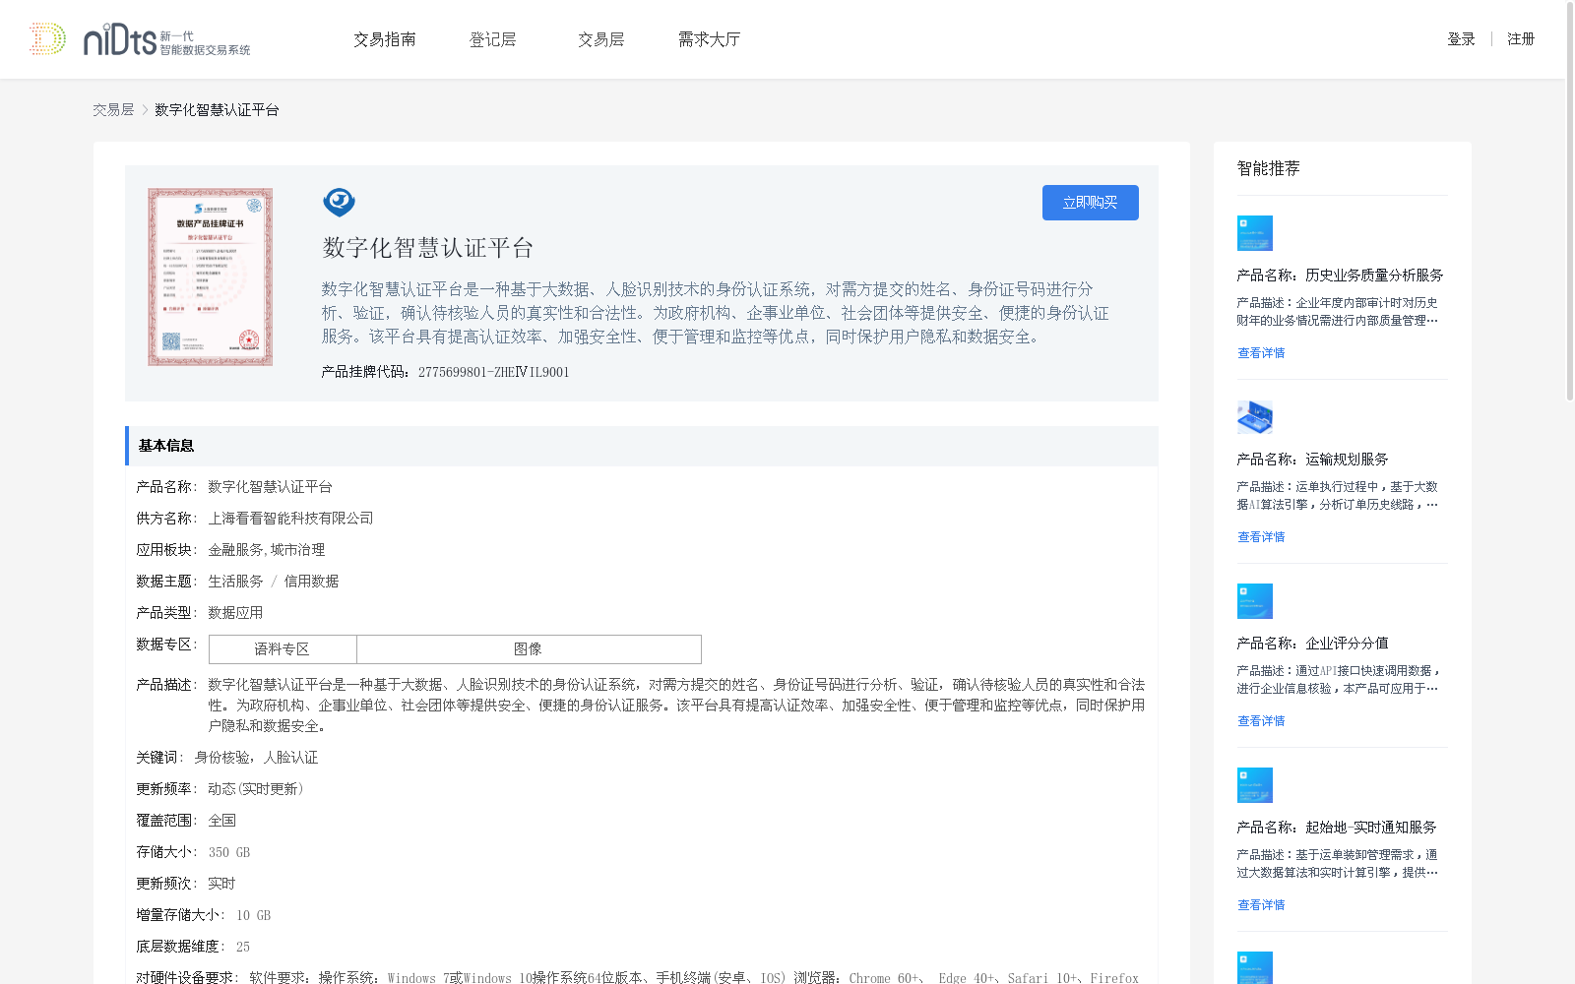Click the 注册 link
This screenshot has height=984, width=1575.
coord(1521,39)
